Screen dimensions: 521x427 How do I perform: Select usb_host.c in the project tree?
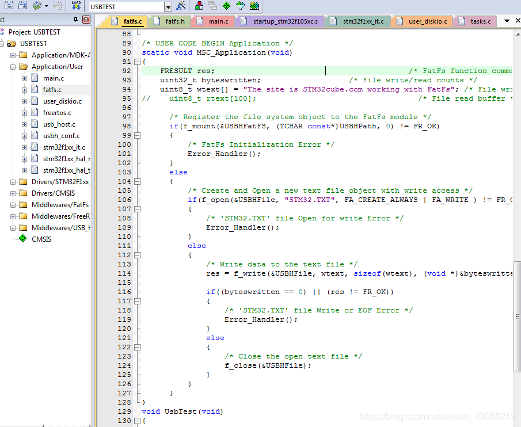click(59, 124)
